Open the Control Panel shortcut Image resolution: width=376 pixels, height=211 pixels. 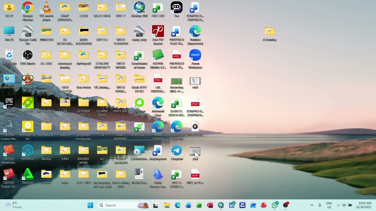click(x=9, y=81)
